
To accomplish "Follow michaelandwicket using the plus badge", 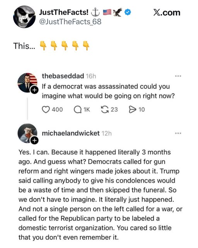I will [x=34, y=140].
